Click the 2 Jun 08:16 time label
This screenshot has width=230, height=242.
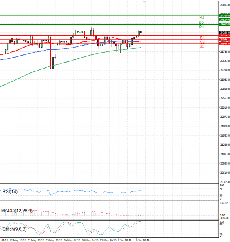(x=125, y=240)
